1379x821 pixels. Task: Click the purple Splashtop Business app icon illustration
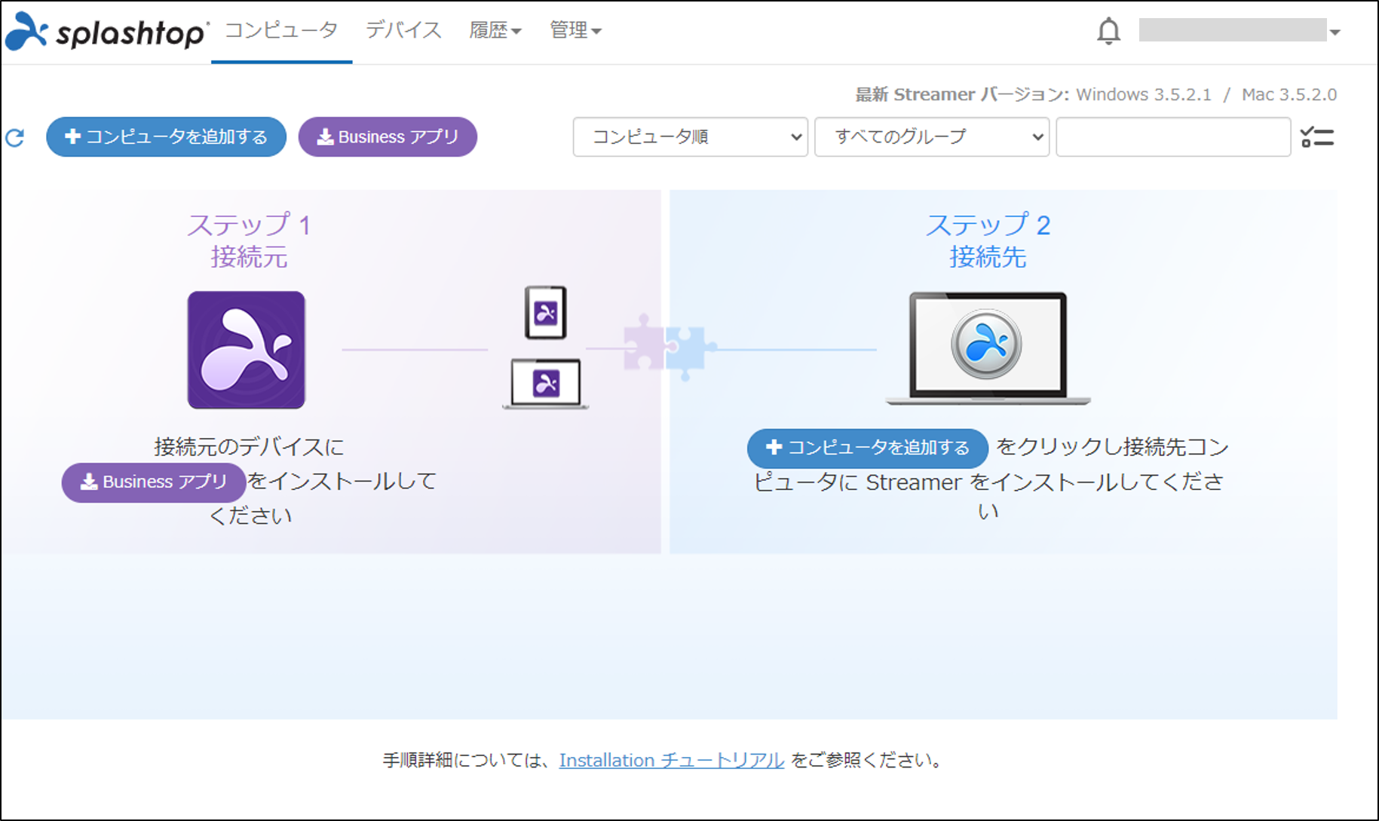(x=246, y=350)
